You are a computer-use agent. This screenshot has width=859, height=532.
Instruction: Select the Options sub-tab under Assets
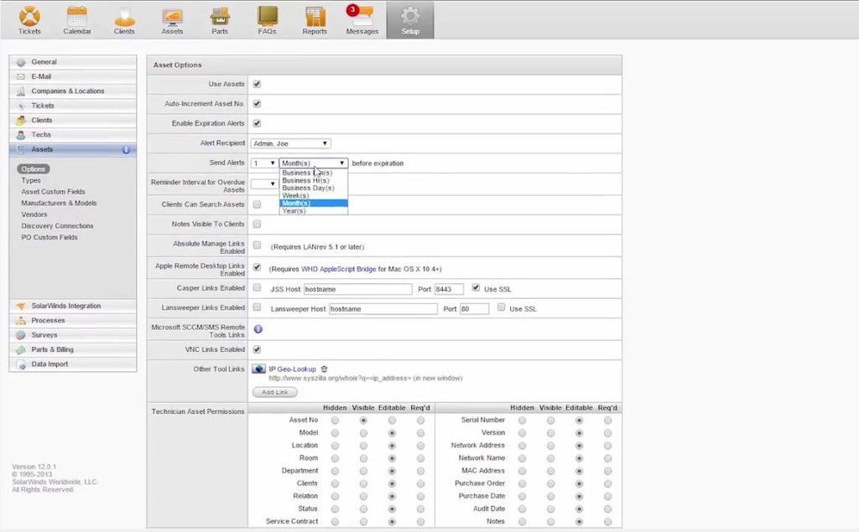(34, 169)
